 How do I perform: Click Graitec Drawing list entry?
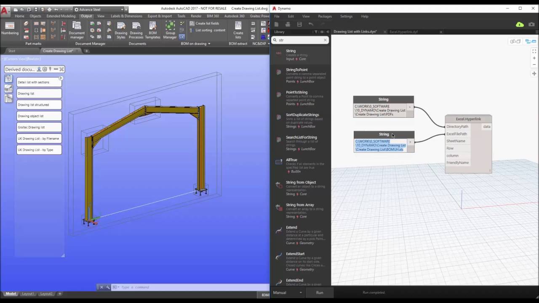(39, 127)
